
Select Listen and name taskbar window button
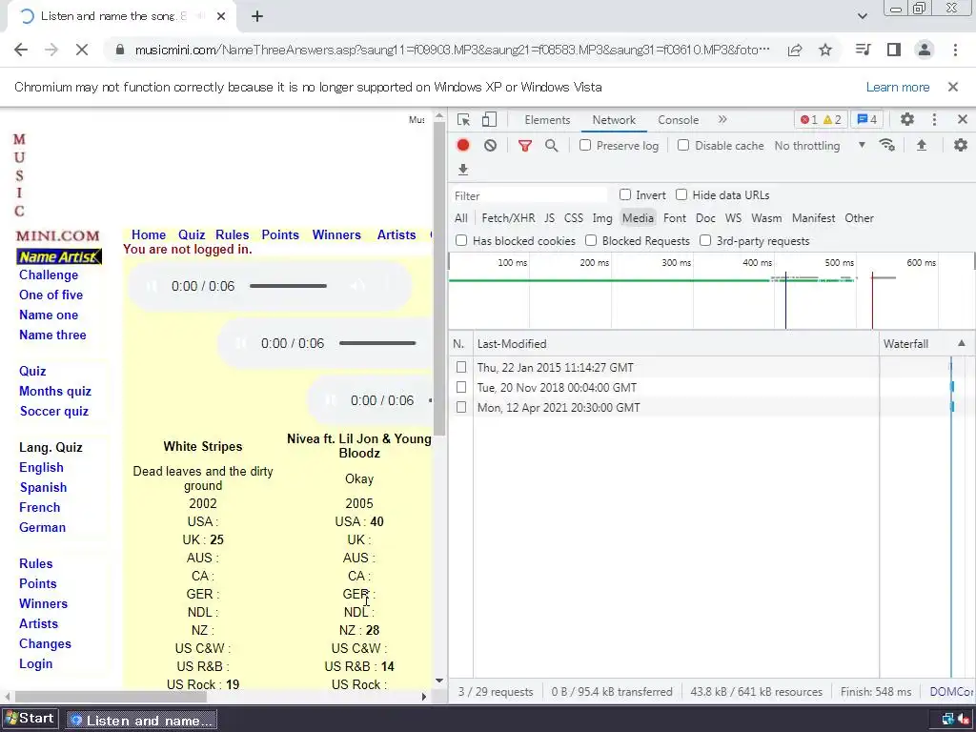tap(141, 721)
